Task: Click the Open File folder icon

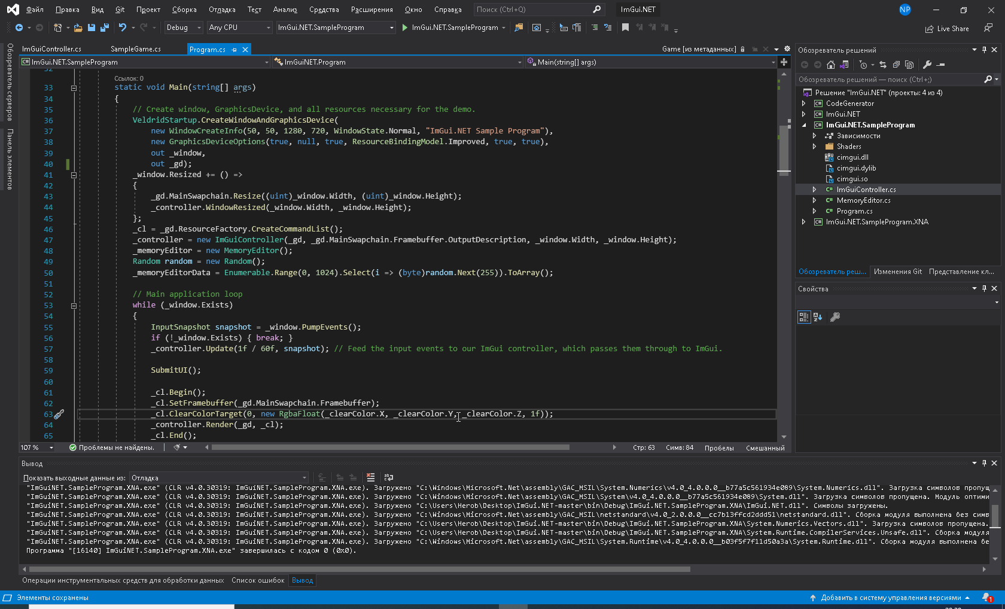Action: [78, 28]
